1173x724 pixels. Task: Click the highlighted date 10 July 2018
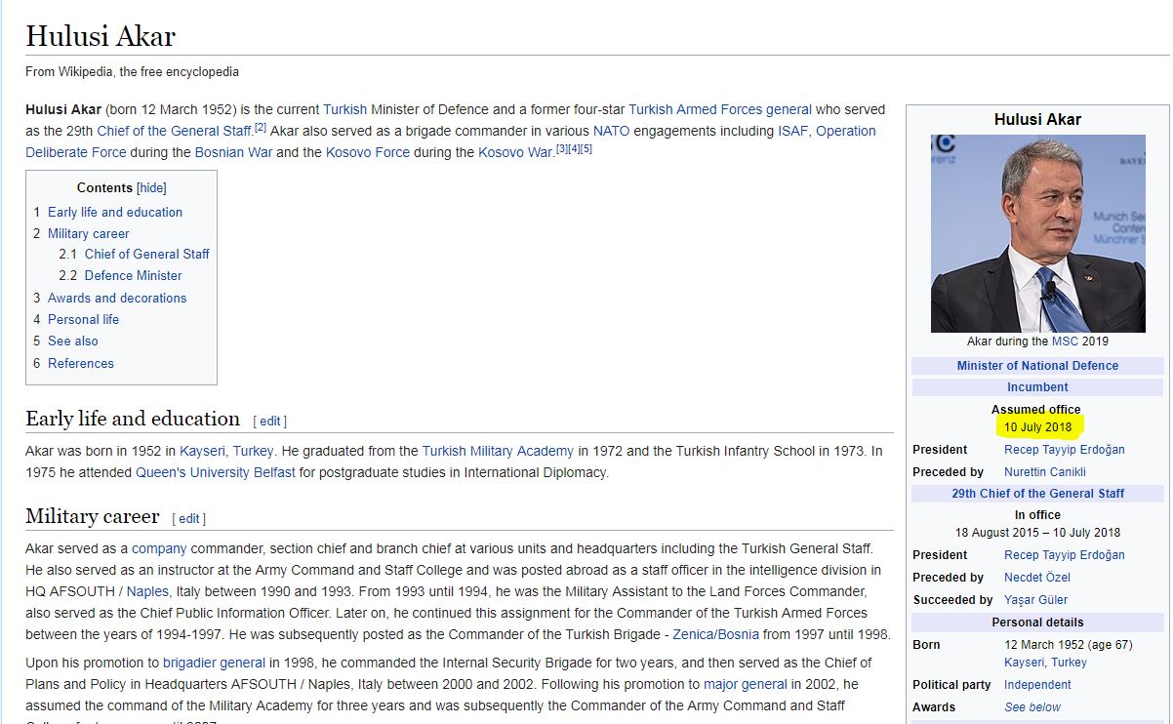click(x=1037, y=427)
